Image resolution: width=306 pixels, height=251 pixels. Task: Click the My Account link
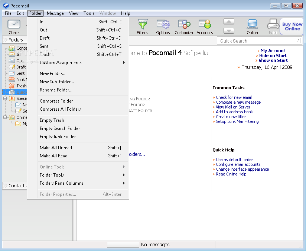point(273,51)
